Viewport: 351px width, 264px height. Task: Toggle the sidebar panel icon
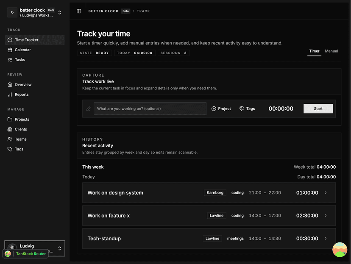click(x=79, y=11)
